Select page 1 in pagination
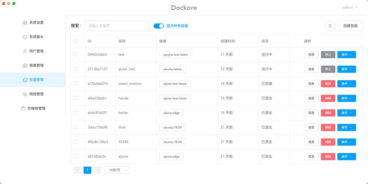This screenshot has width=368, height=184. tap(87, 170)
